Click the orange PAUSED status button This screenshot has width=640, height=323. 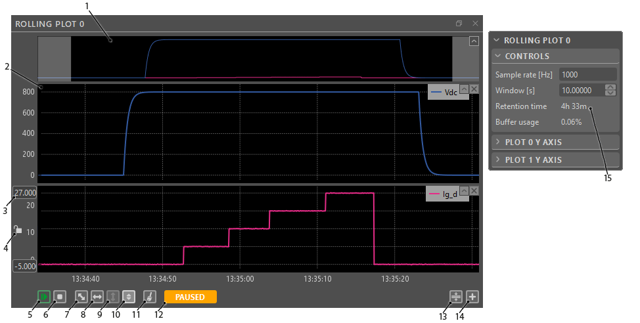(x=190, y=297)
